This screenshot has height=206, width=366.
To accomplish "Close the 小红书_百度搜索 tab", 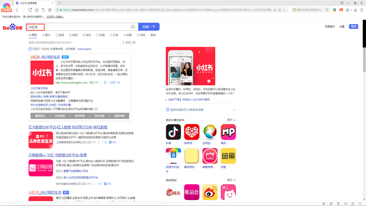I will coord(53,3).
